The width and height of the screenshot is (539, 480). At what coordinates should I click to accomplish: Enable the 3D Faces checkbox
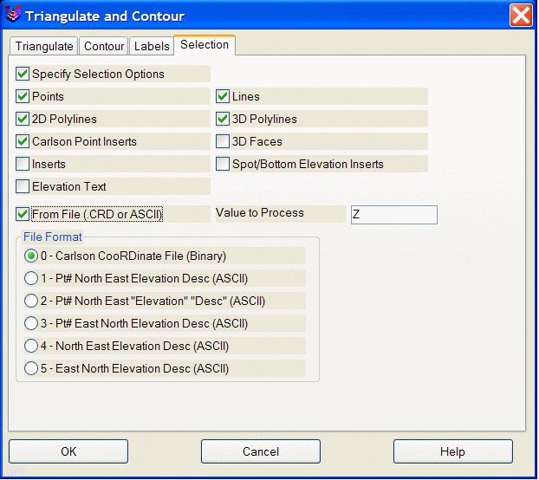(223, 142)
